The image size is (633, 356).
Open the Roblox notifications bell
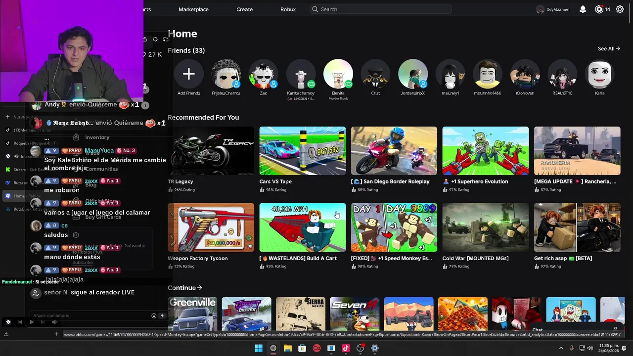tap(583, 9)
